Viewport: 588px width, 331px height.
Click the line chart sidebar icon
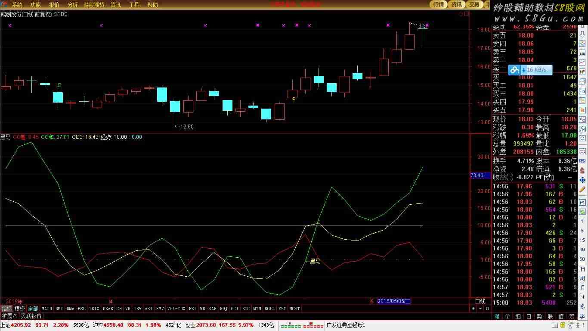coord(582,62)
